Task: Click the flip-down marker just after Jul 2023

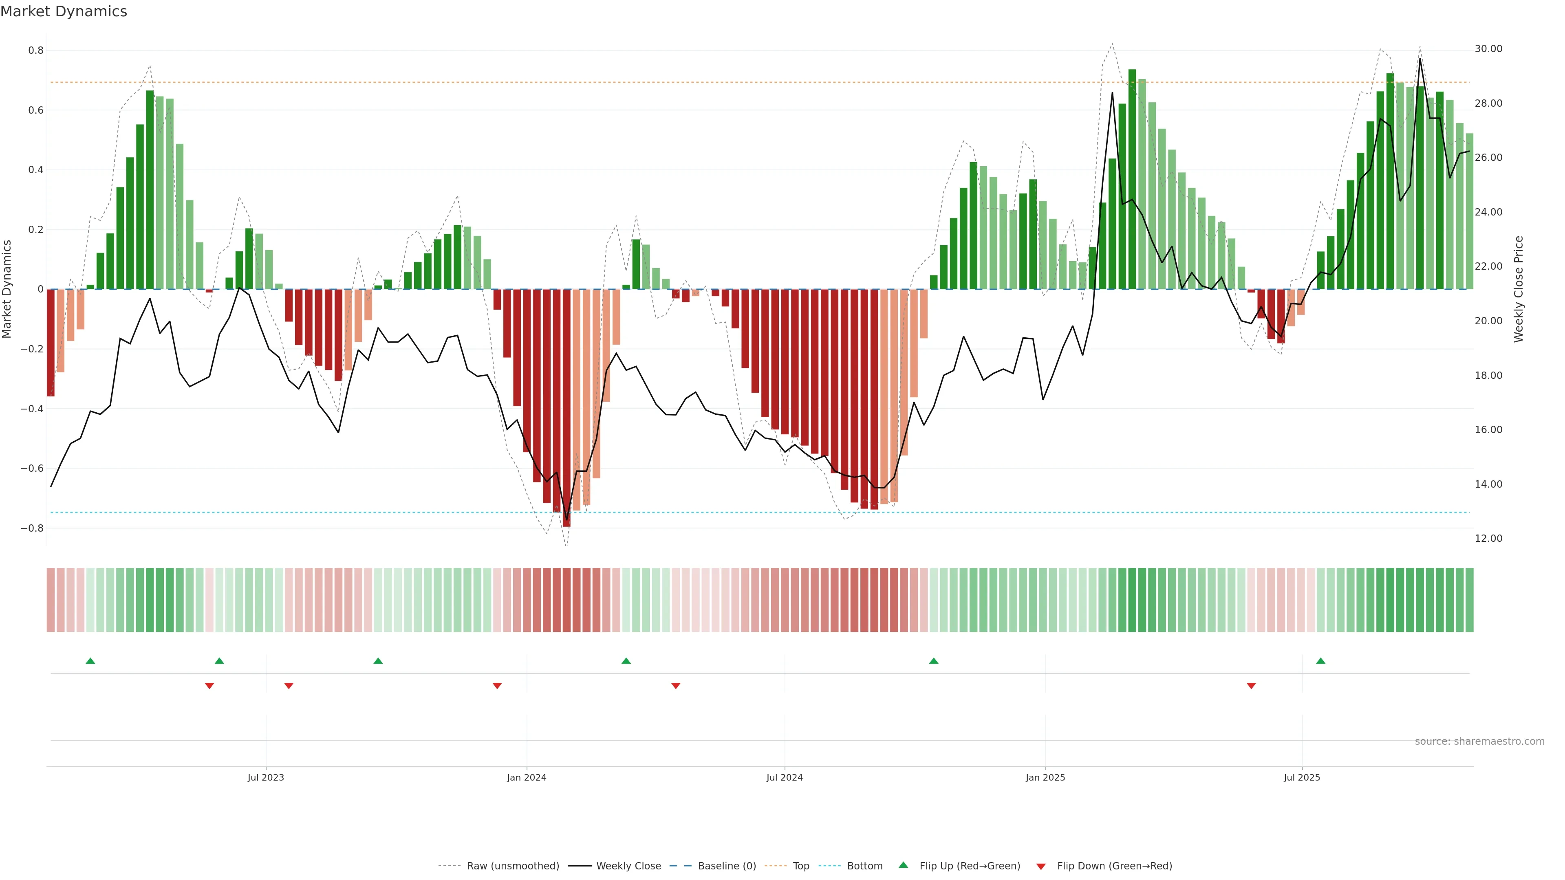Action: tap(289, 686)
